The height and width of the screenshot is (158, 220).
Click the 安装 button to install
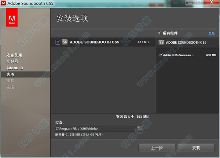196,148
